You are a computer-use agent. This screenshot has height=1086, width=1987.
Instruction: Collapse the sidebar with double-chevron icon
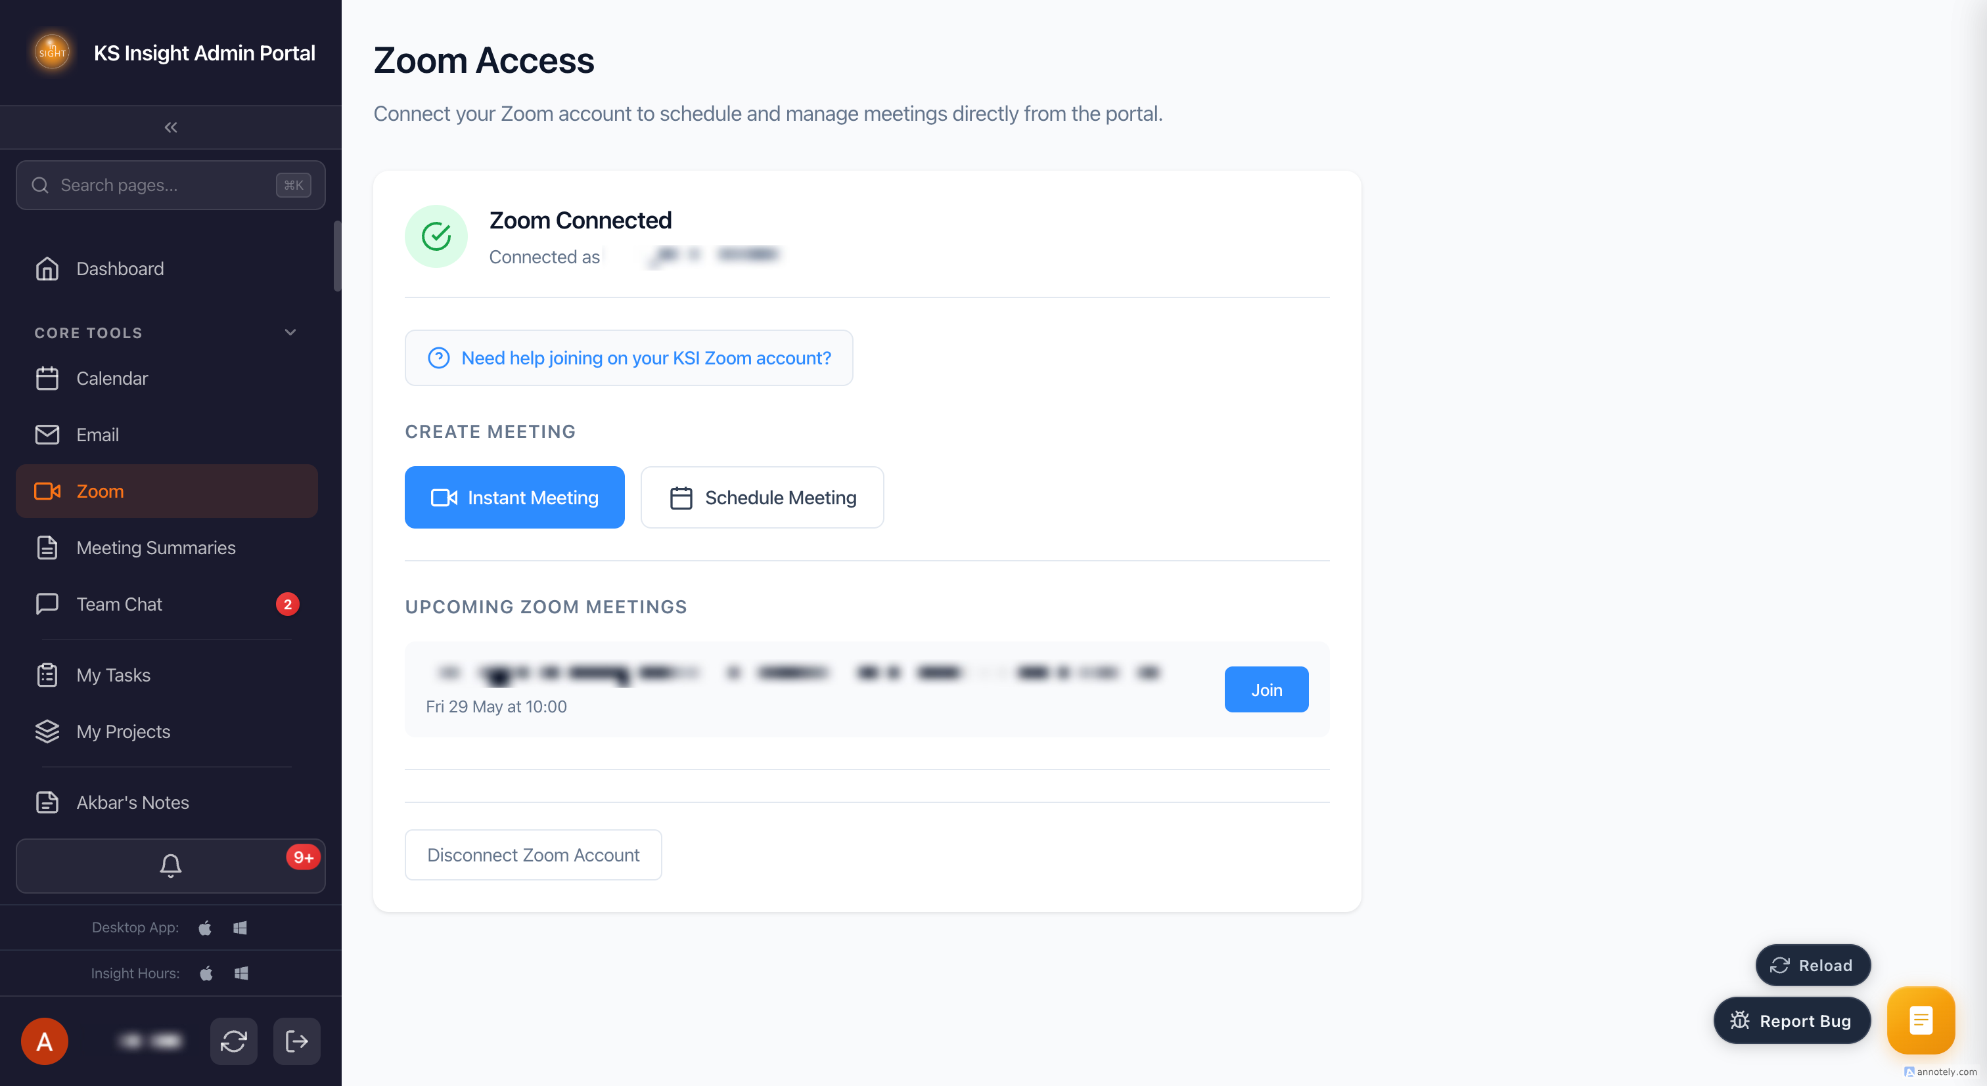[170, 127]
